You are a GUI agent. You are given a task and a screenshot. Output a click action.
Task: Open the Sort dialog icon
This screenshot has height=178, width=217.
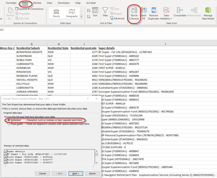coord(95,10)
